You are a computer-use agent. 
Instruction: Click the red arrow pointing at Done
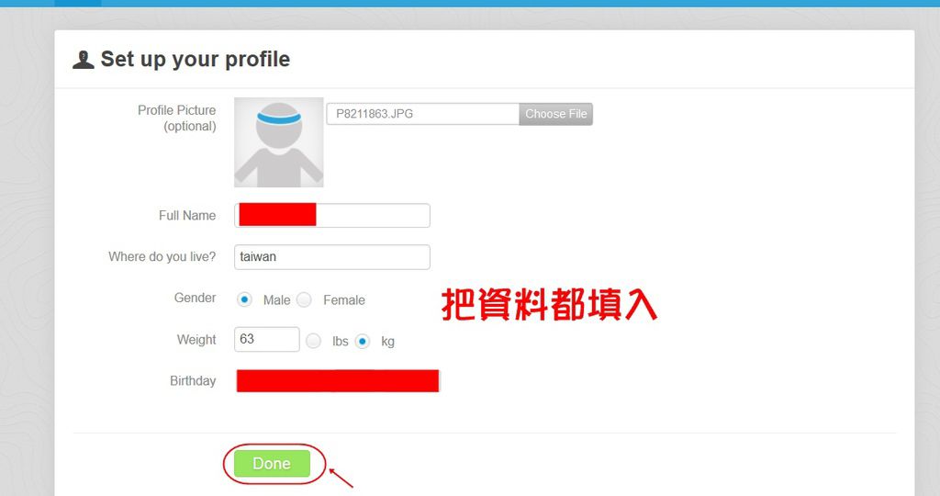(x=341, y=478)
